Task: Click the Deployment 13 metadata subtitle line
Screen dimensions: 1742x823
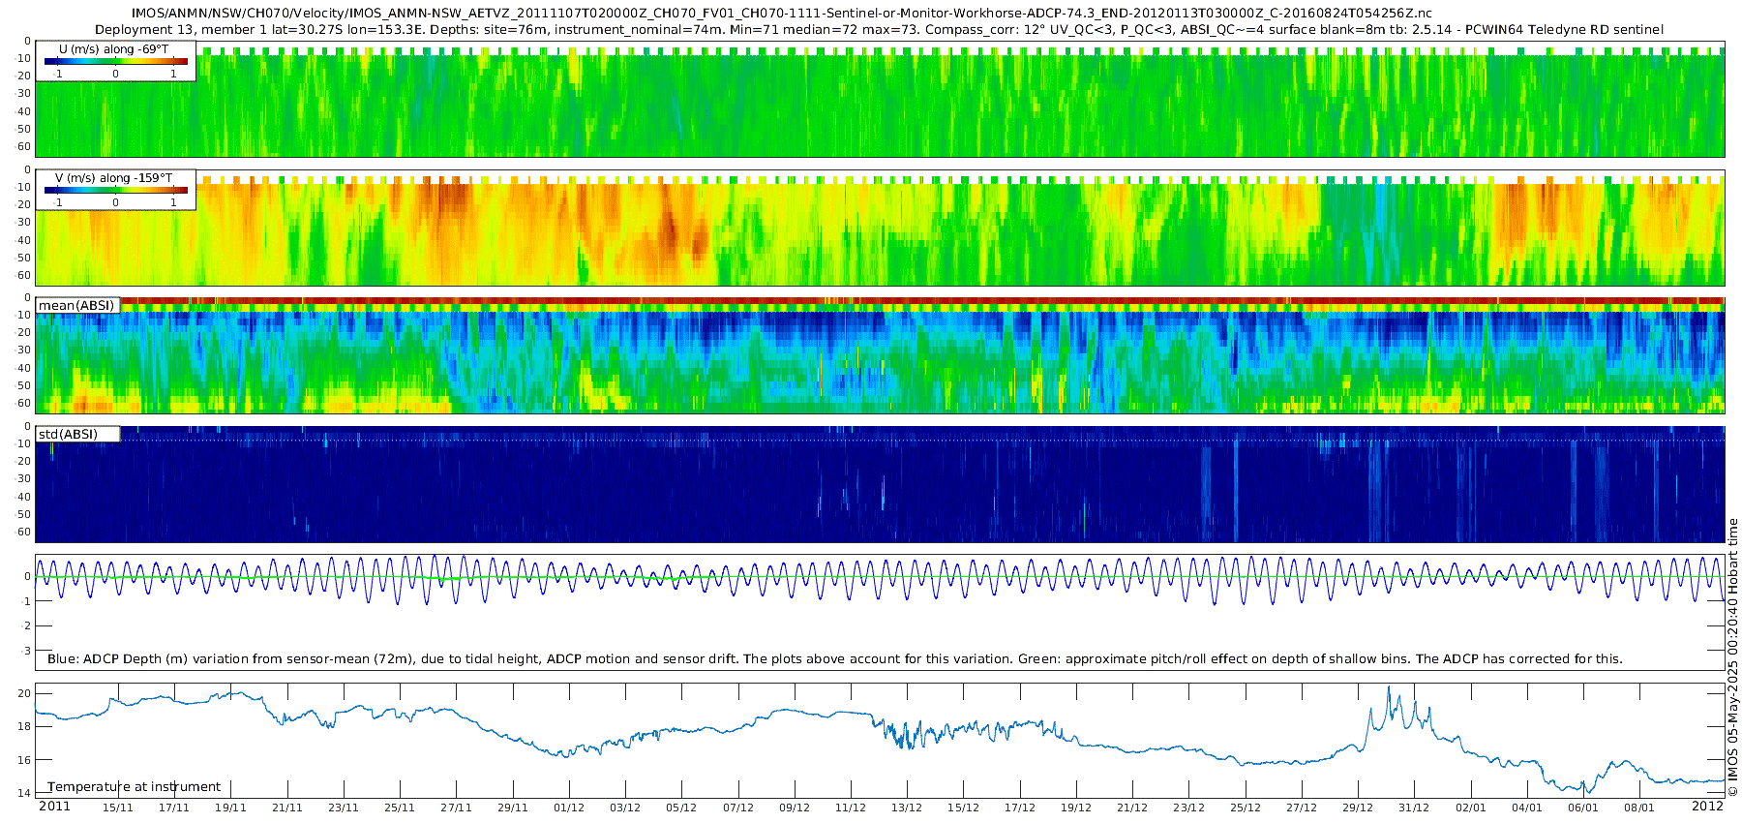Action: click(879, 29)
